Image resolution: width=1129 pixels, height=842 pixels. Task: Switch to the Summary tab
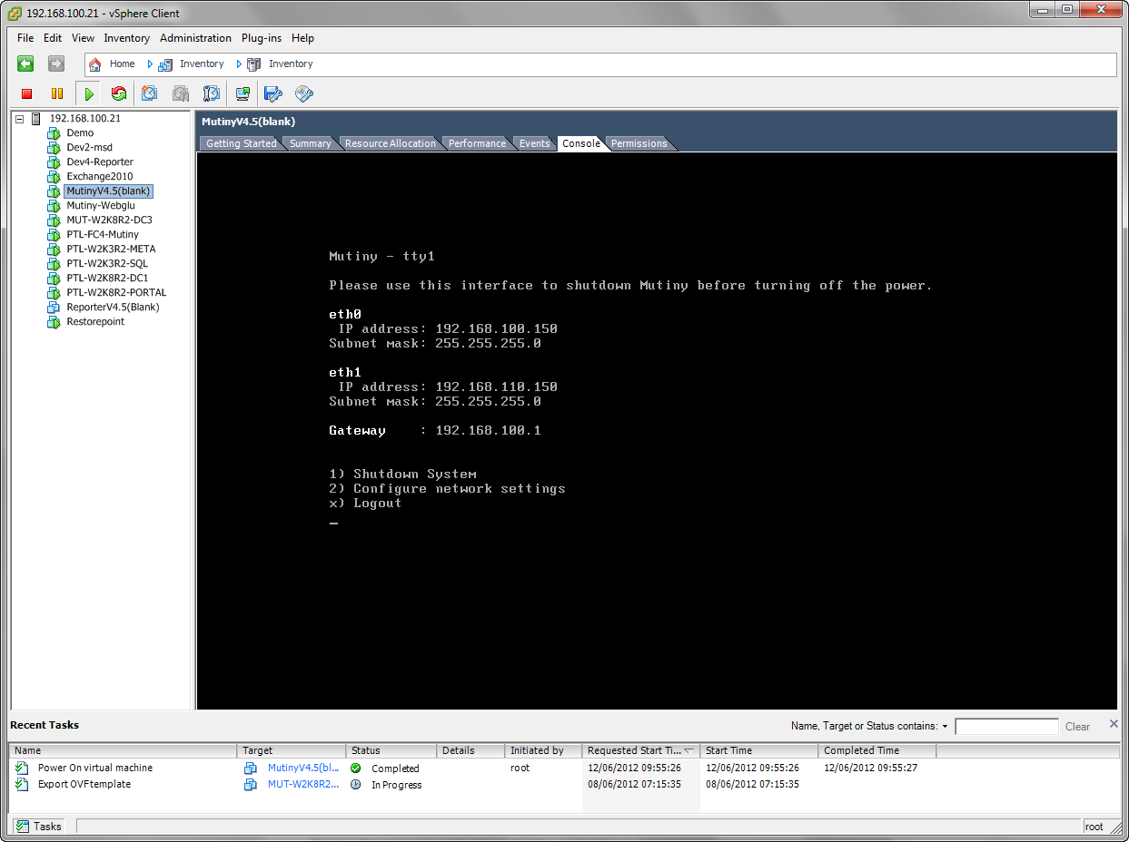point(310,143)
